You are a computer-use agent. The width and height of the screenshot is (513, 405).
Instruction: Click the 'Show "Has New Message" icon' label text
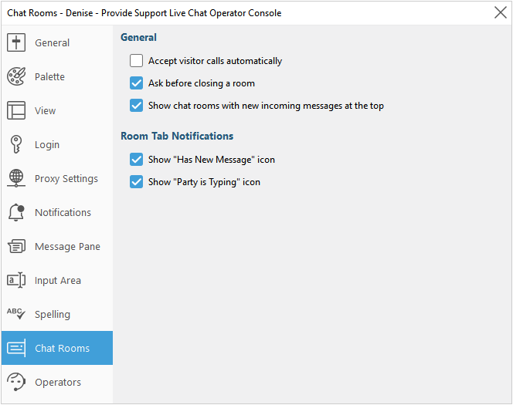pos(212,160)
